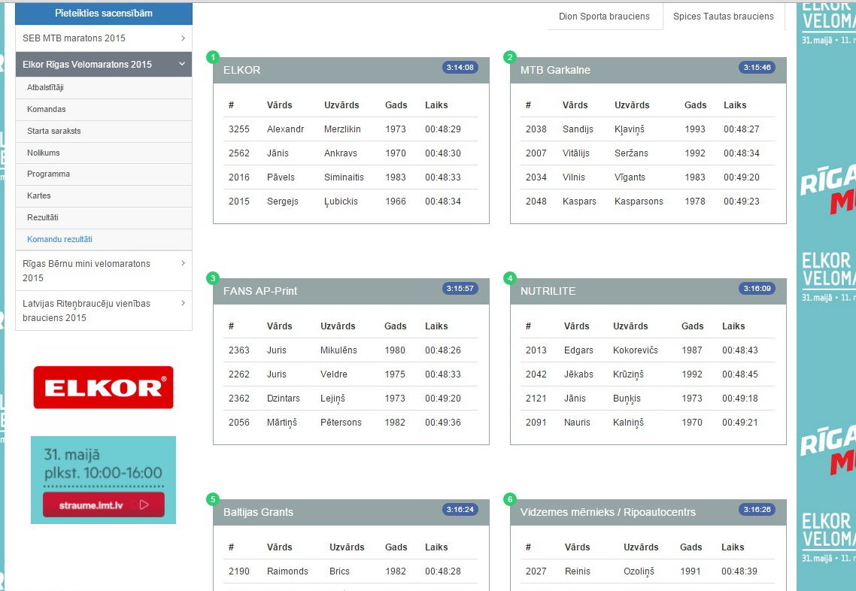
Task: Click the ELKOR team name header
Action: 242,71
